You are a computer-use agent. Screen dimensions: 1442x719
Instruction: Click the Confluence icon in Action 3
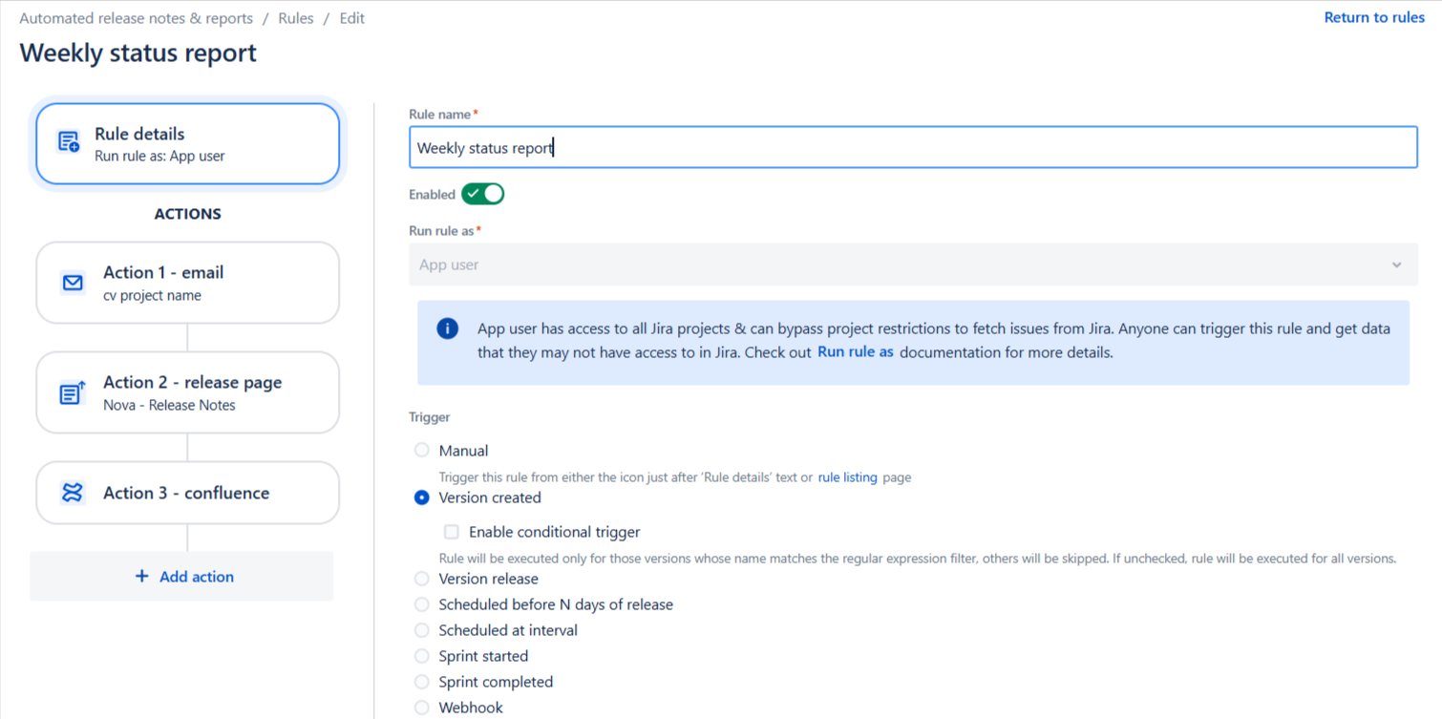[x=73, y=493]
